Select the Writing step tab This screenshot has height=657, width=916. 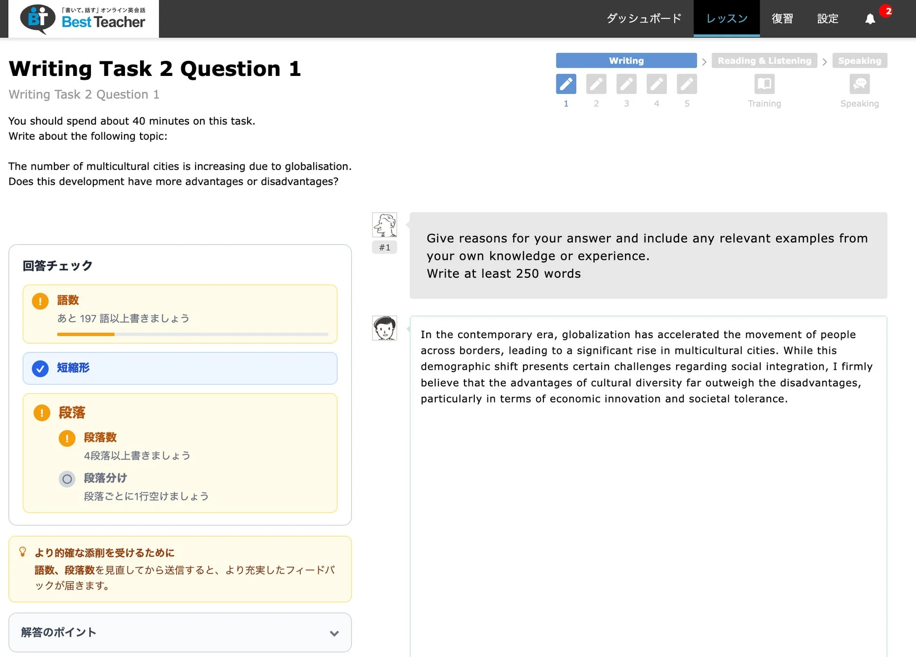click(626, 60)
